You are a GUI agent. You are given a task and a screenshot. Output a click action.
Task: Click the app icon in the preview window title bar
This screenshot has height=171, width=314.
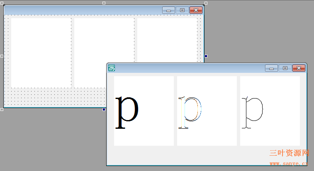coord(111,68)
